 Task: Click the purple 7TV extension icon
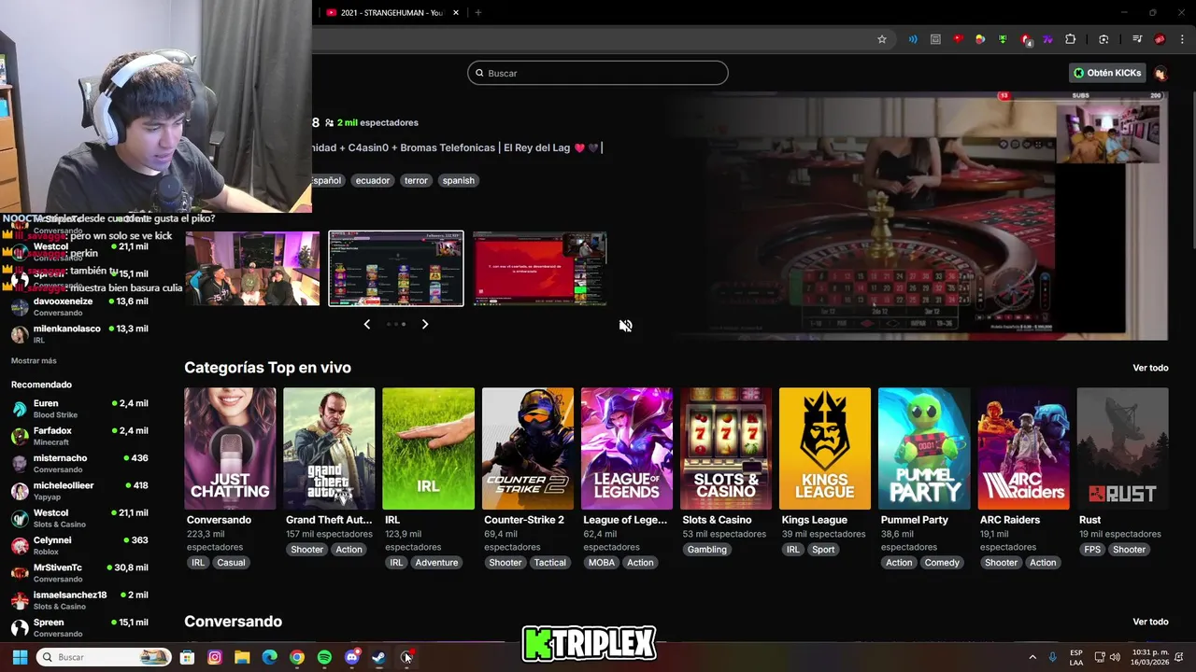click(x=1047, y=39)
